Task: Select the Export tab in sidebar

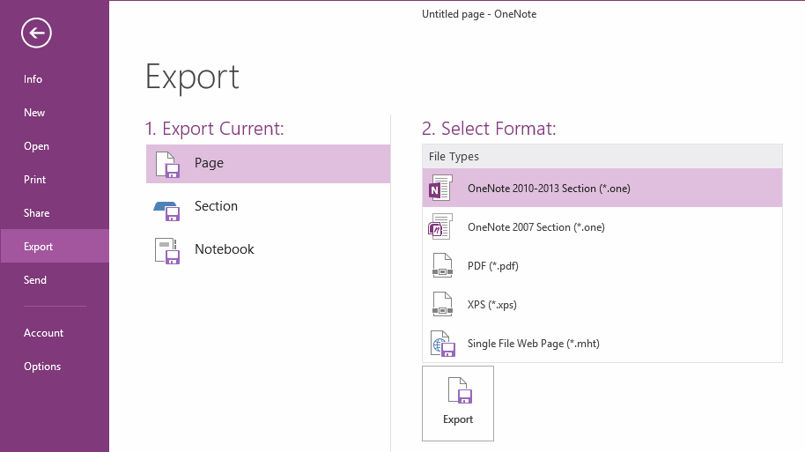Action: pos(55,246)
